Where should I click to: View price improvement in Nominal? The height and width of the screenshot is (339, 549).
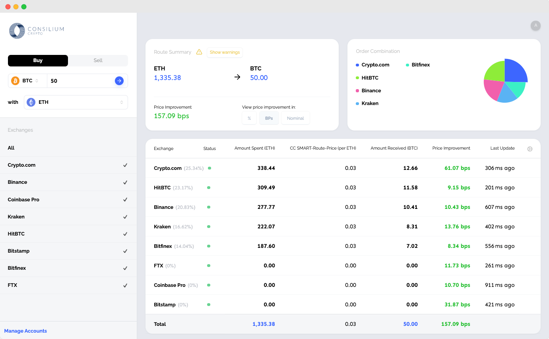pos(295,118)
